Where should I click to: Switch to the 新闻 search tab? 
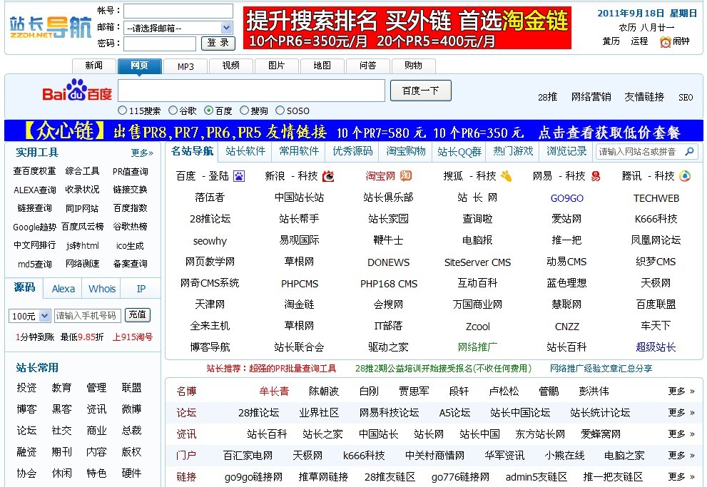click(x=93, y=66)
